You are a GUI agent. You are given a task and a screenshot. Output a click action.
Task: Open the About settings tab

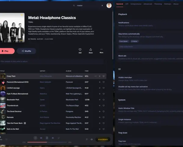coord(176,4)
